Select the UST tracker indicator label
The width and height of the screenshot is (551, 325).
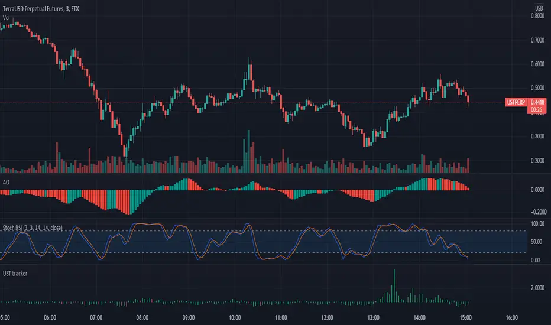click(15, 274)
